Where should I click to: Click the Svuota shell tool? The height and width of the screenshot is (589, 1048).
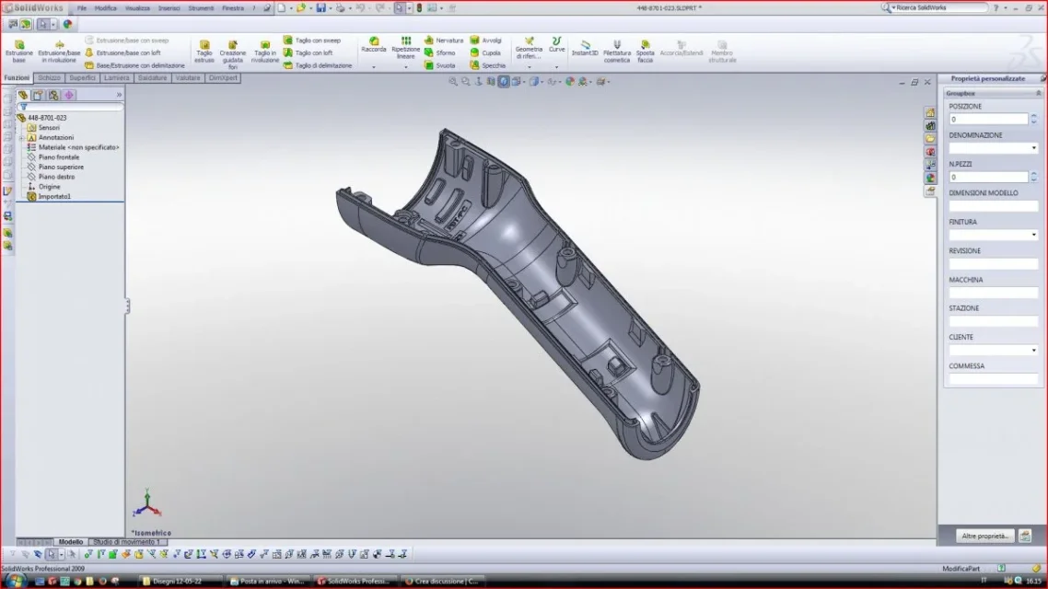click(x=439, y=65)
